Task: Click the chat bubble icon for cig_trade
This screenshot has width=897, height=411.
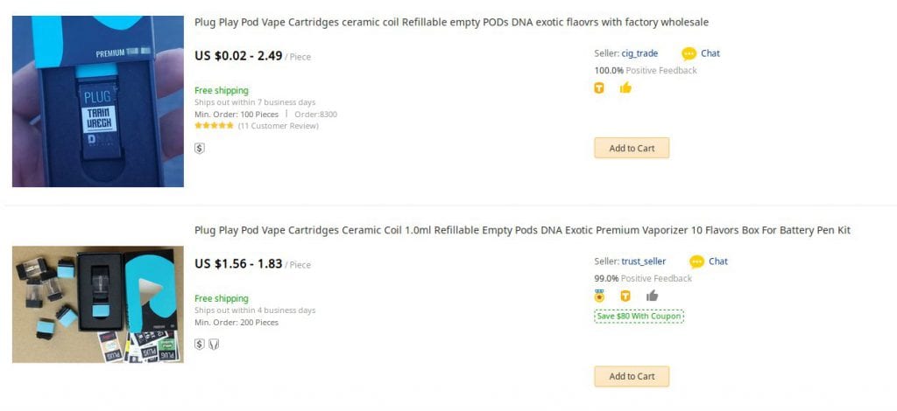Action: [x=689, y=53]
